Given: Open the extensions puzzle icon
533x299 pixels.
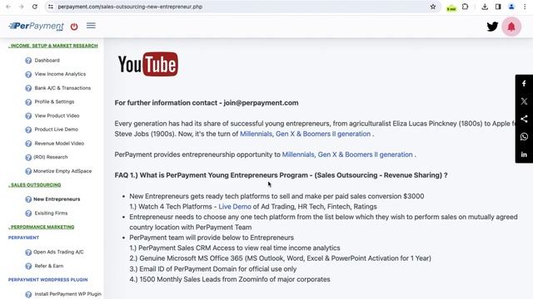Looking at the screenshot, I should pos(465,7).
